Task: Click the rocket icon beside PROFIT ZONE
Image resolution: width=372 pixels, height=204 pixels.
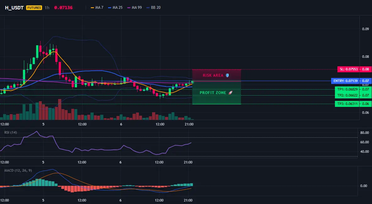Action: (230, 93)
